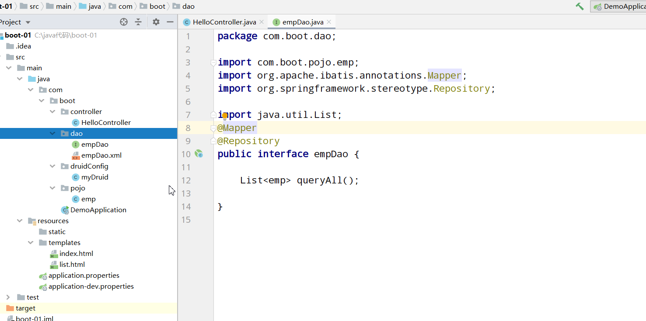This screenshot has width=646, height=321.
Task: Collapse the pojo package
Action: coord(52,188)
